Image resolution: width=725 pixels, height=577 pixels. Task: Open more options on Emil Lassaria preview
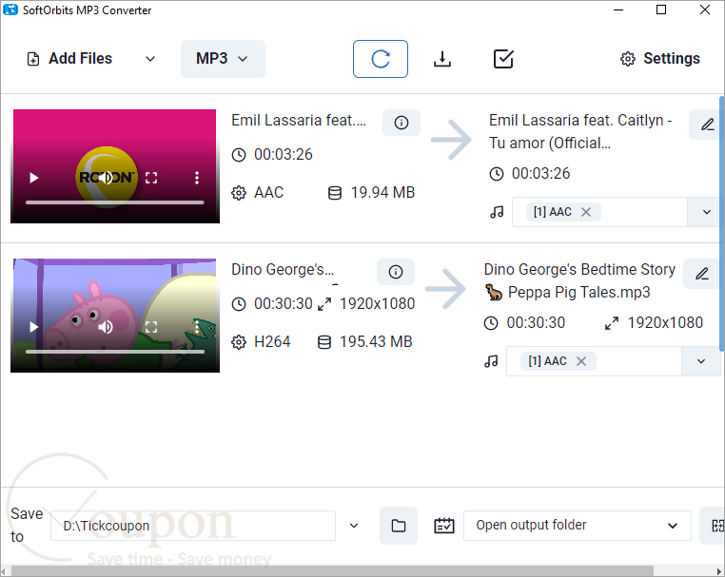pos(197,178)
